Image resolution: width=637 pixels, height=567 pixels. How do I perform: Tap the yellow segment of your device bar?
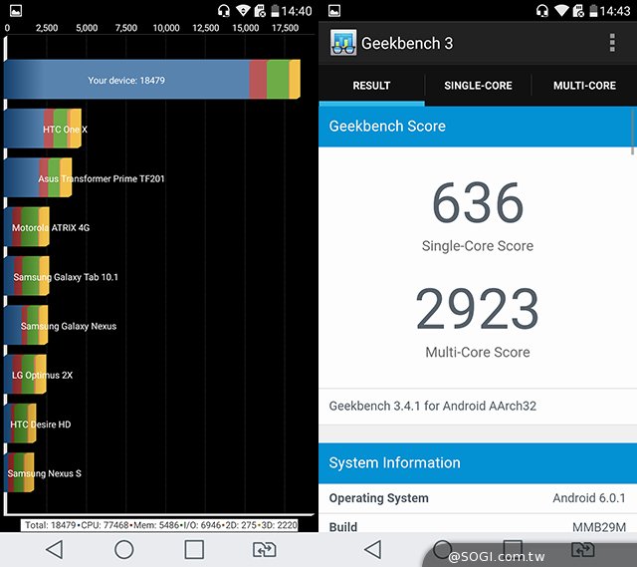click(x=295, y=80)
